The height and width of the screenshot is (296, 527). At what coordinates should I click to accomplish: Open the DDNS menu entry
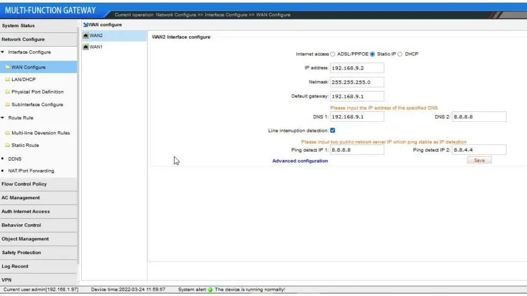point(15,159)
